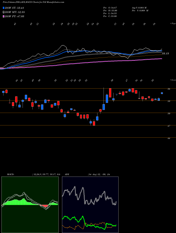The image size is (176, 233).
Task: Click the 56 price level axis label
Action: pos(169,89)
